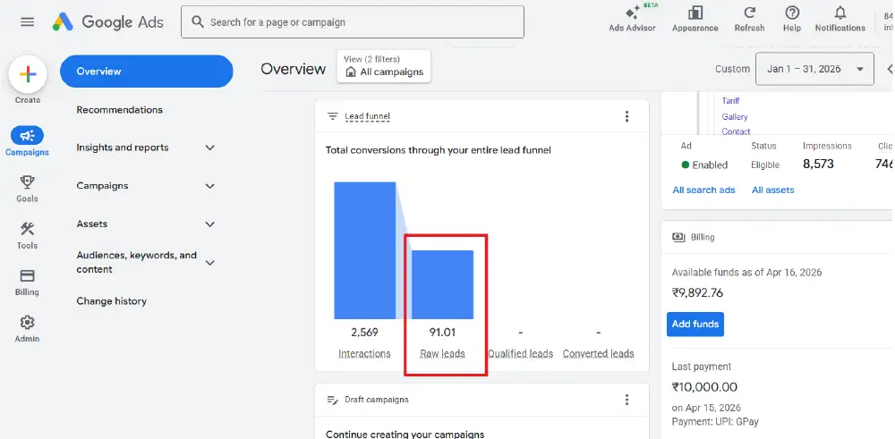Open the Notifications bell
895x439 pixels.
click(840, 13)
